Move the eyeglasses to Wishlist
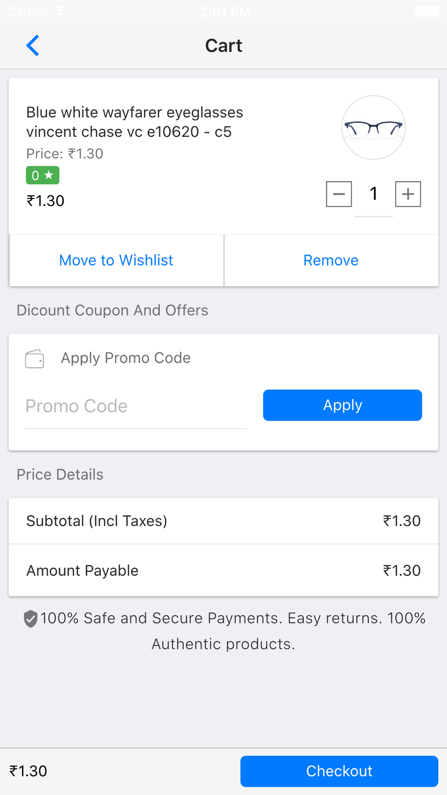Image resolution: width=447 pixels, height=795 pixels. click(116, 260)
